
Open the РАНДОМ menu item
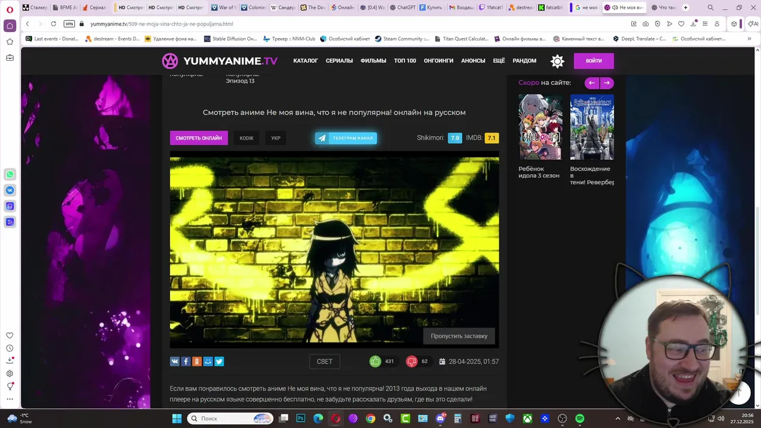[x=524, y=61]
